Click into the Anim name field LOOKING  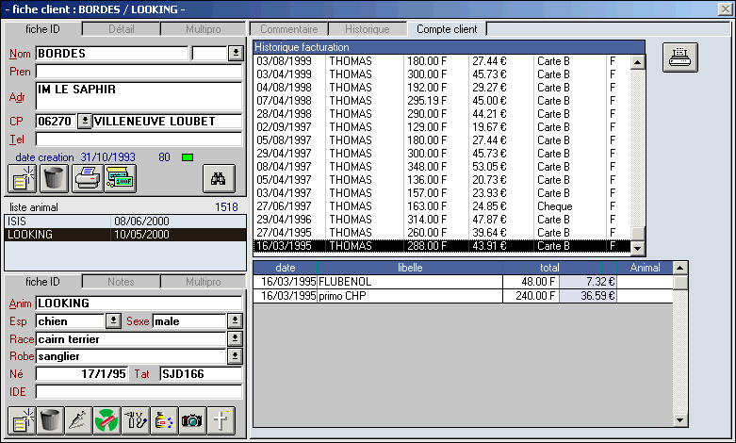pyautogui.click(x=139, y=304)
